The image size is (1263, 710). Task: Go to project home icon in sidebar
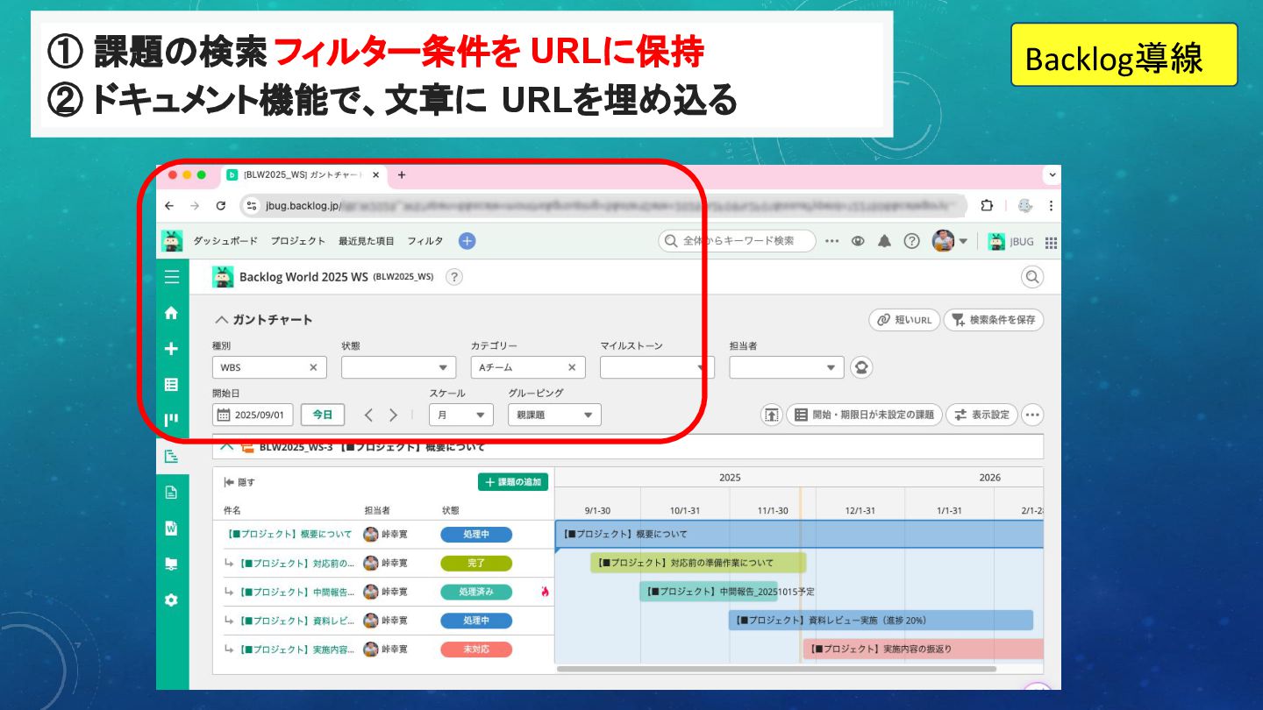click(172, 313)
